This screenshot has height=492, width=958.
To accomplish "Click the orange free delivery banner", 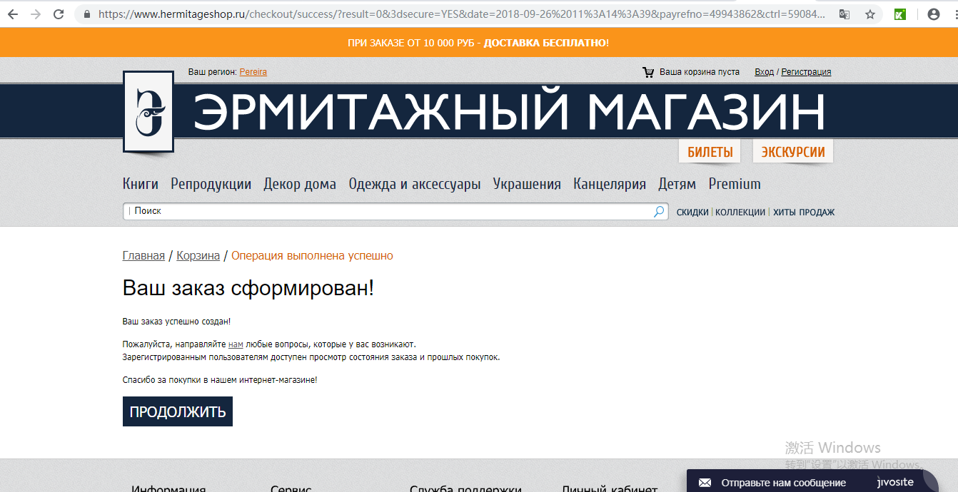I will click(478, 43).
